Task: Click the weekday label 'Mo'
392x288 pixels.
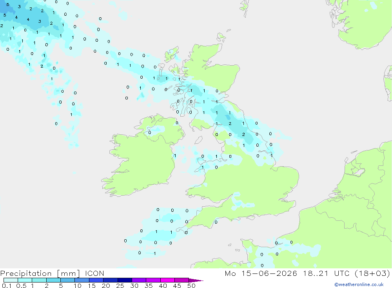Action: coord(230,273)
